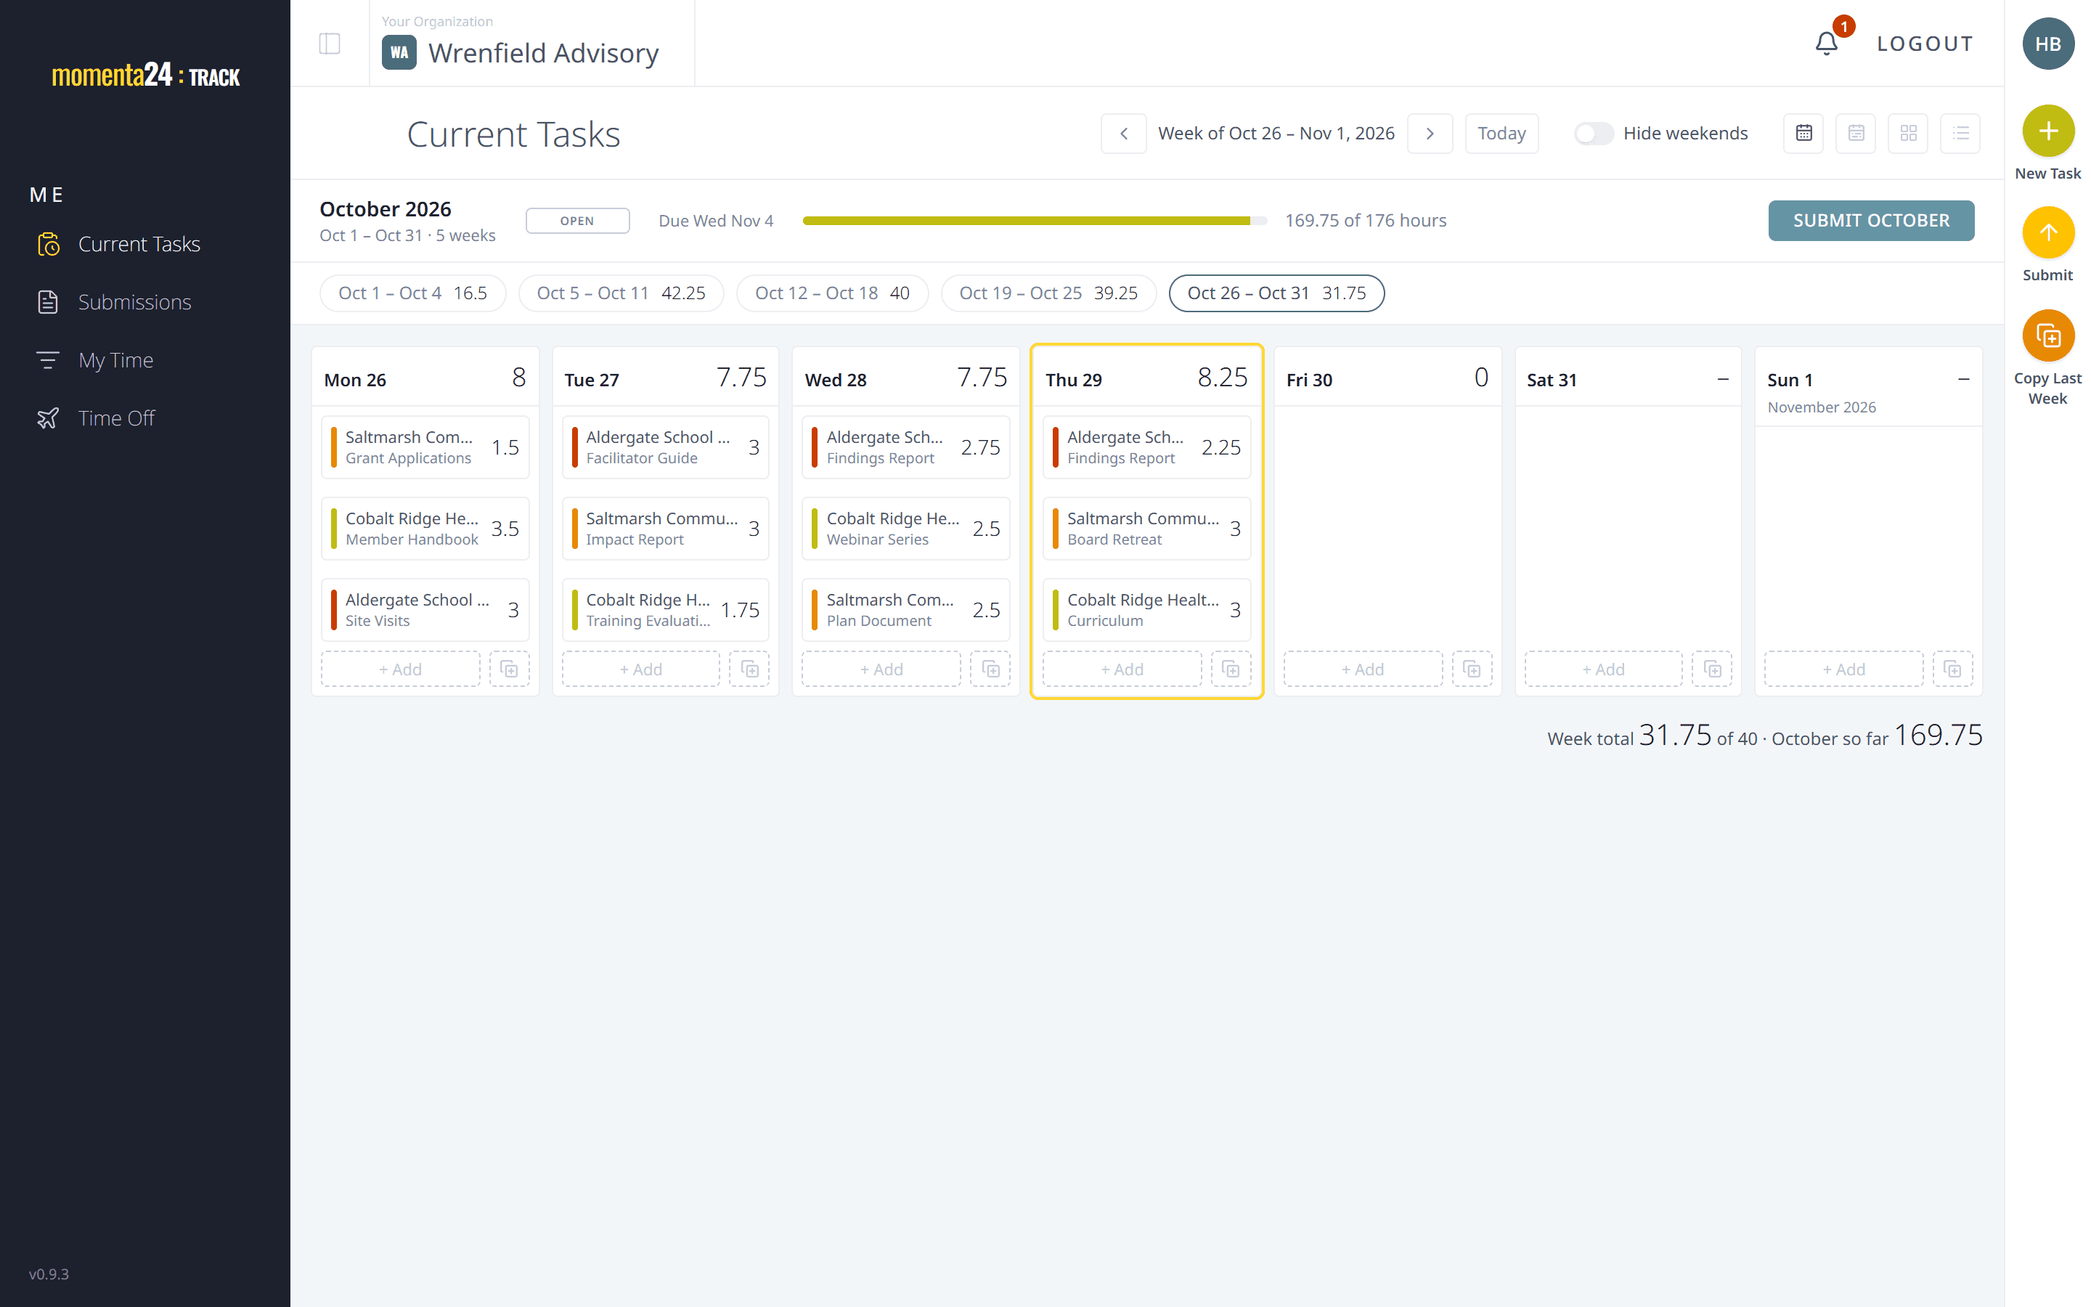
Task: Copy tasks icon in Fri 30 column
Action: [1472, 669]
